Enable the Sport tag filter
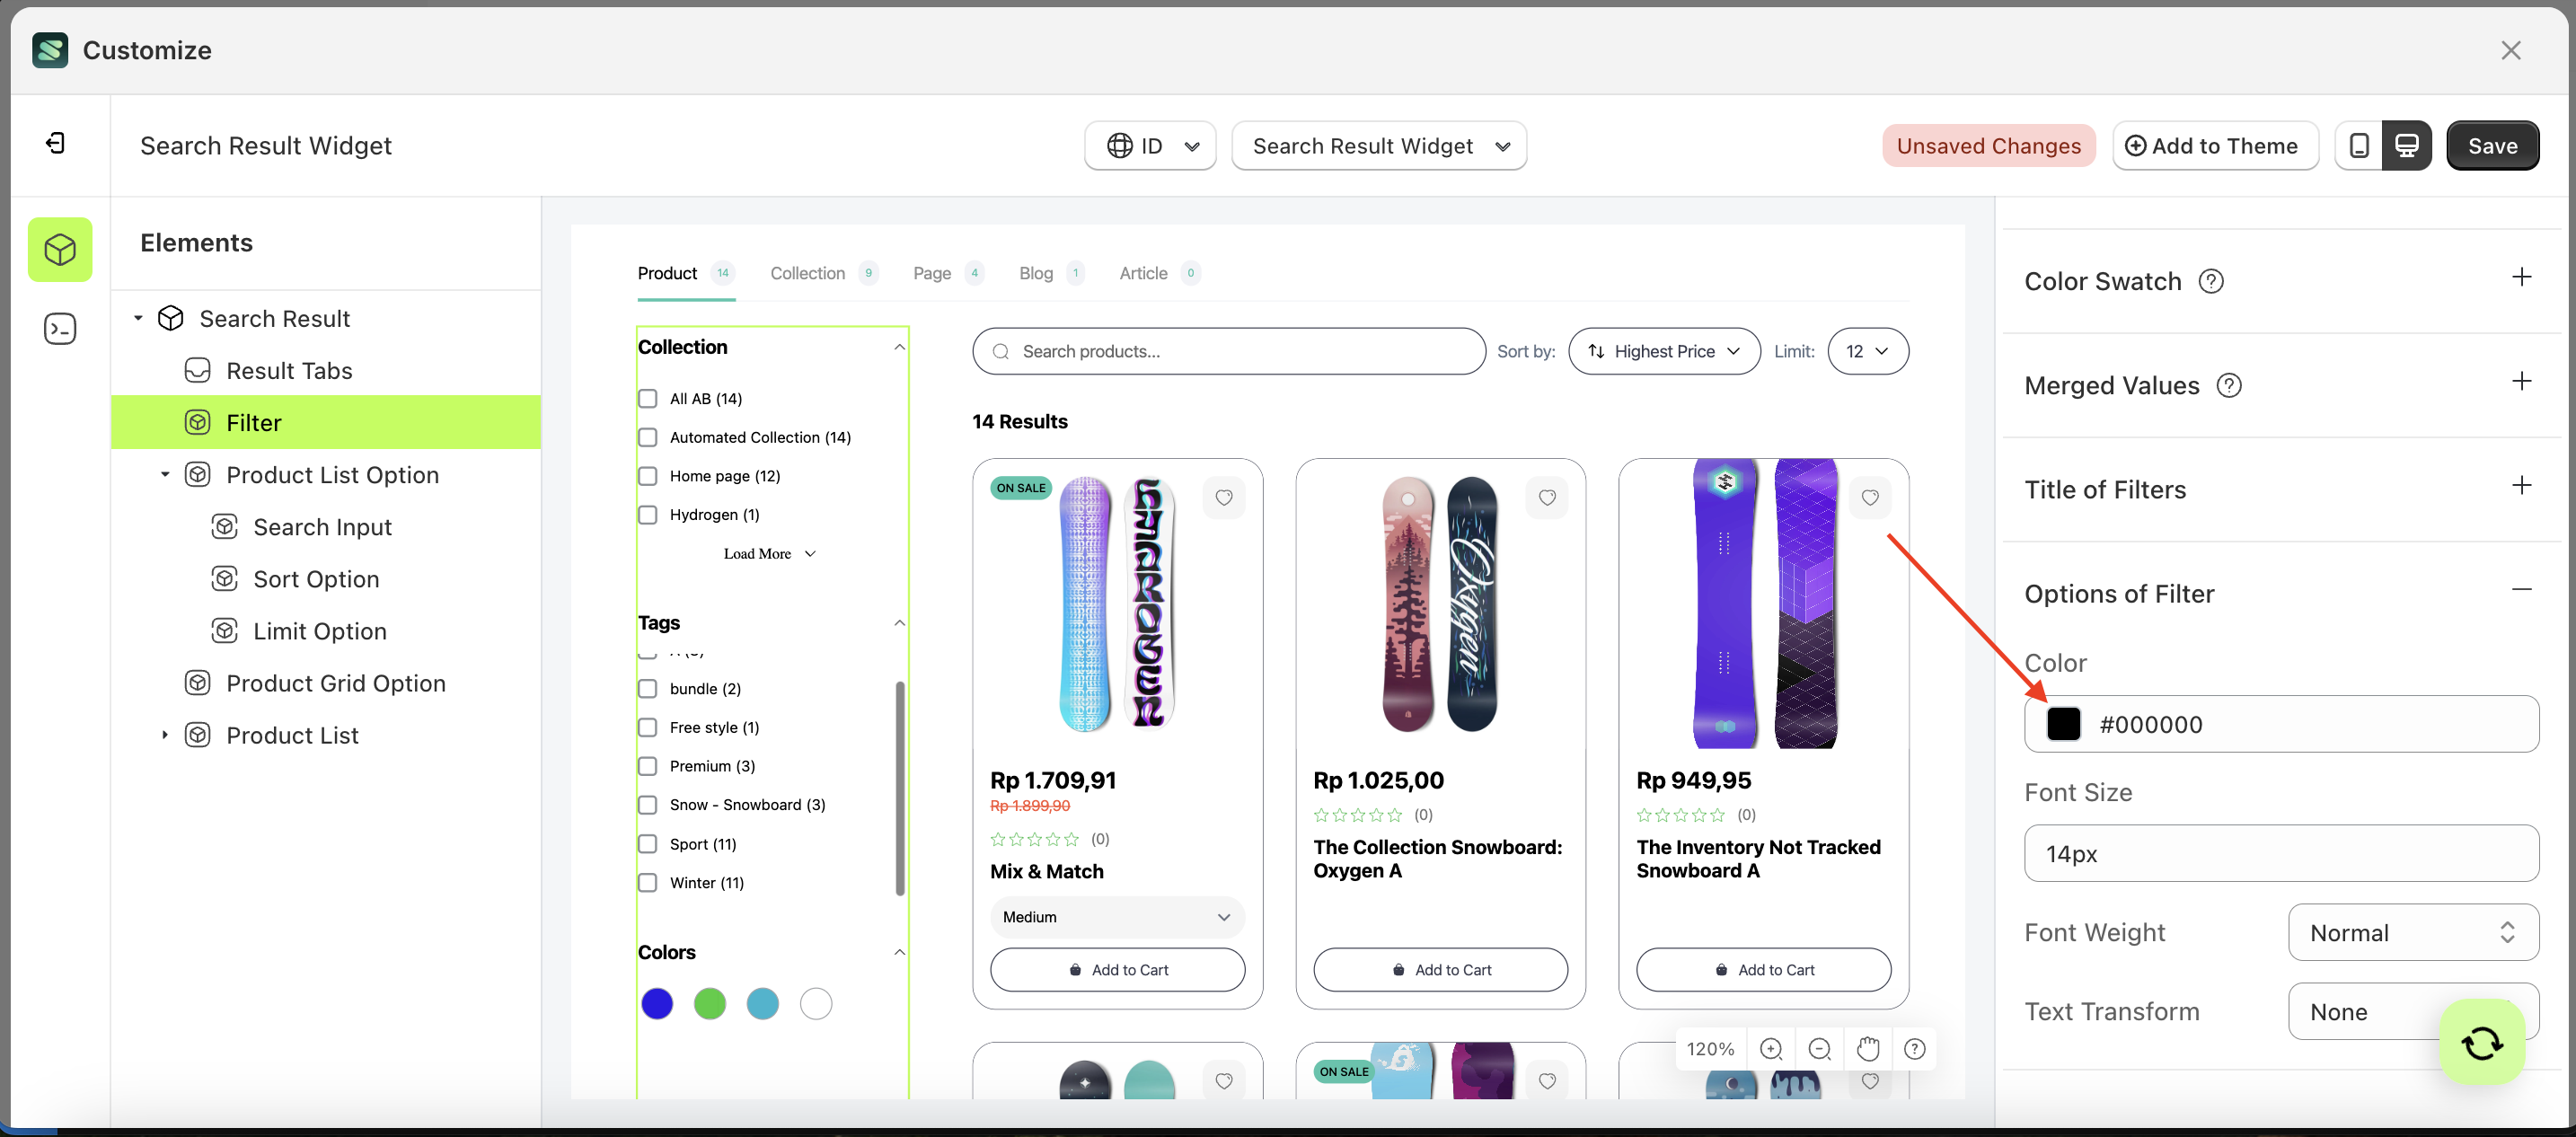Screen dimensions: 2576x1137 click(x=648, y=843)
